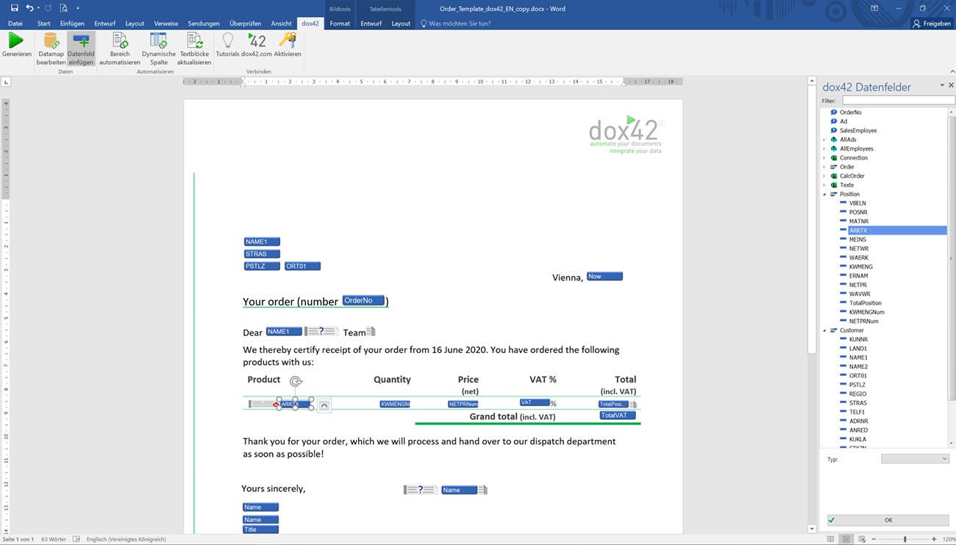Expand the Order tree node
956x545 pixels.
click(824, 167)
